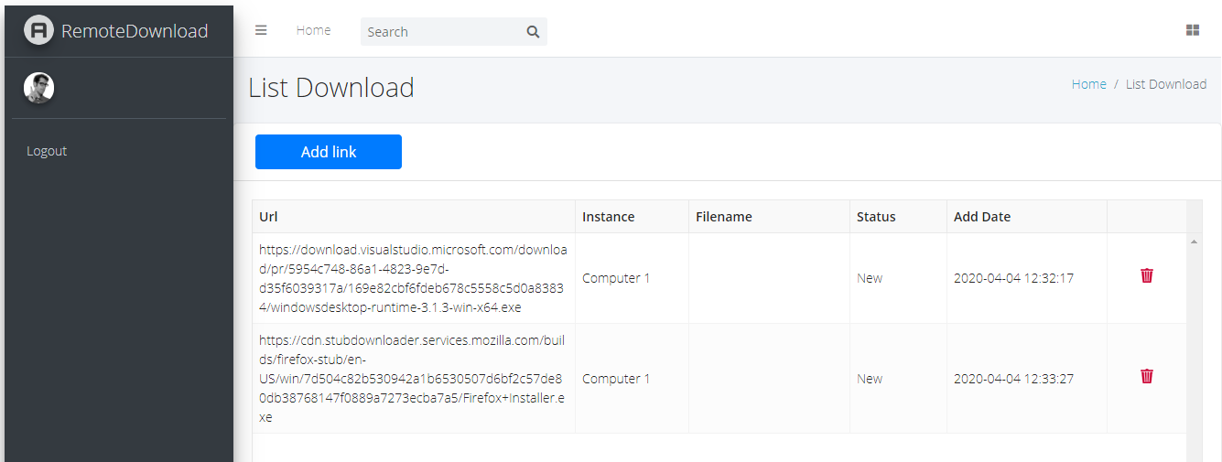
Task: Select the mozilla.com Firefox URL cell
Action: point(413,379)
